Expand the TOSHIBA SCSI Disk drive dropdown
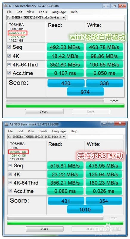This screenshot has height=239, width=130. 36,137
